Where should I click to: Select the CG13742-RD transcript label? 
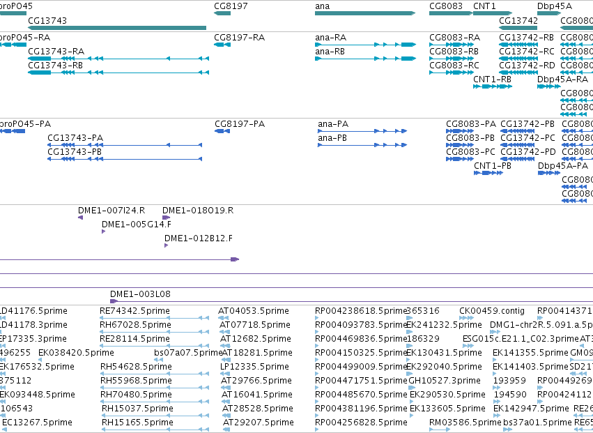coord(527,65)
